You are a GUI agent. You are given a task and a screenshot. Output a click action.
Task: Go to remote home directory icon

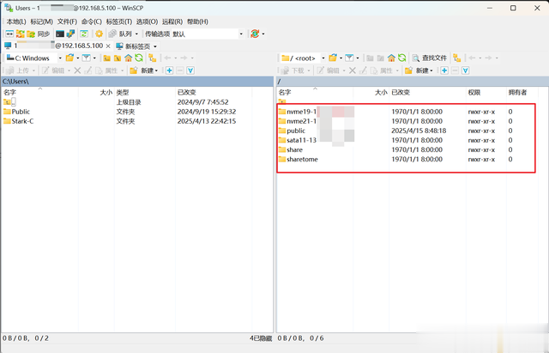391,58
